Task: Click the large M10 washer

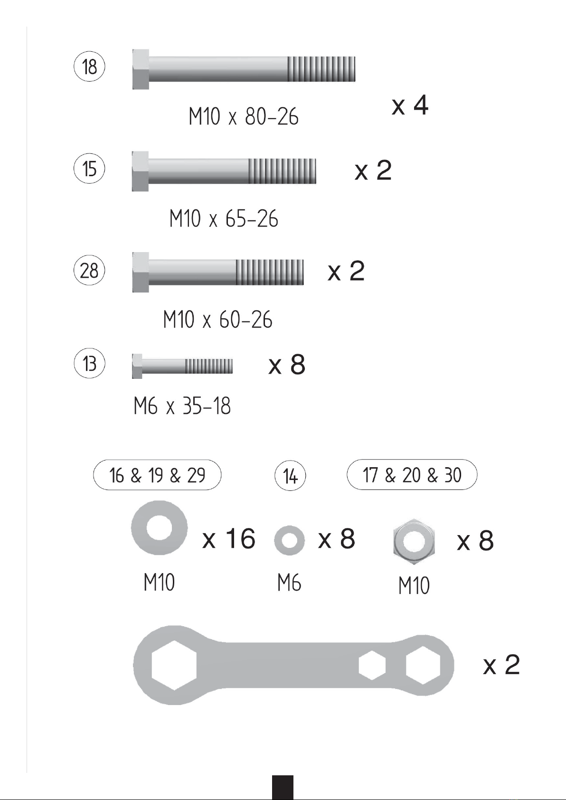Action: pyautogui.click(x=159, y=527)
